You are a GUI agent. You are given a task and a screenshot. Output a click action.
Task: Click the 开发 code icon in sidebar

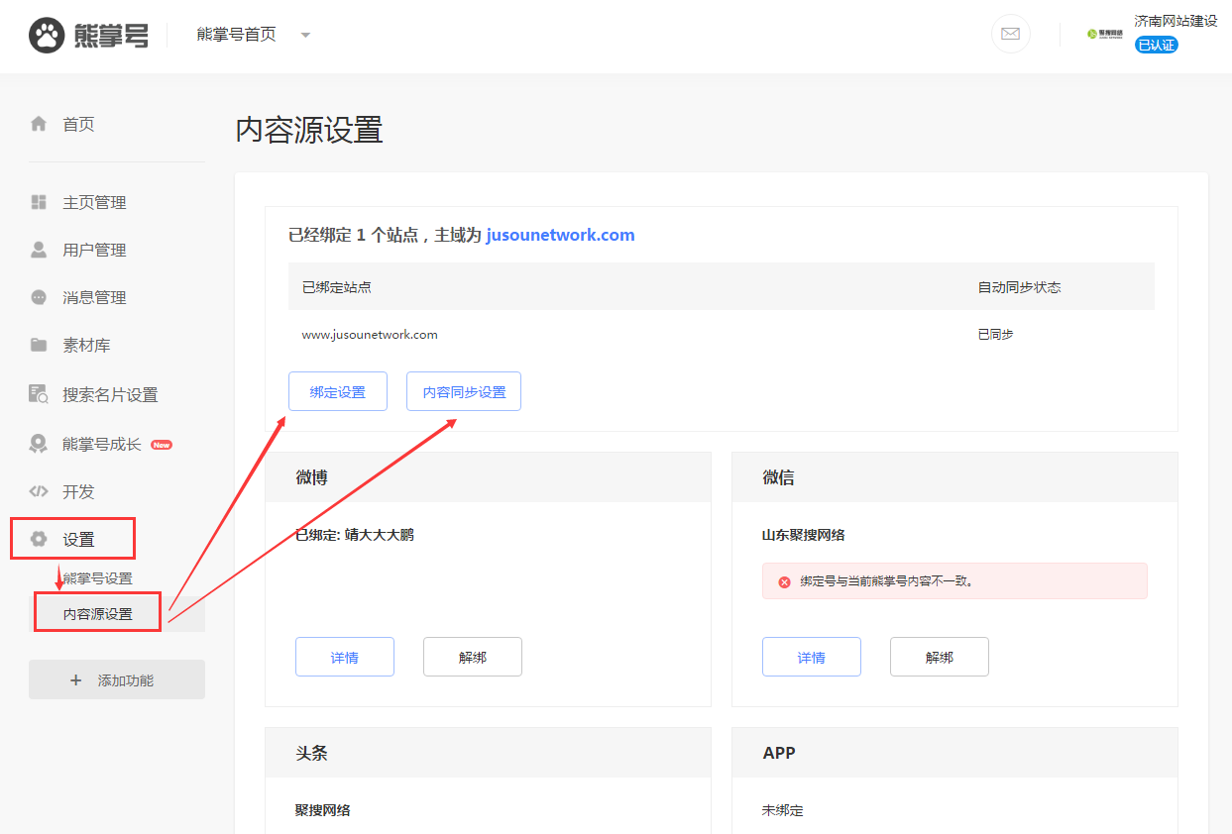coord(40,490)
